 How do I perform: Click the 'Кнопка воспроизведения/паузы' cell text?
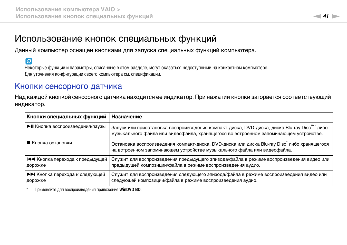[70, 126]
